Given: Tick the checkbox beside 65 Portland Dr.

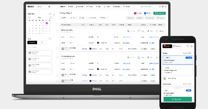Looking at the screenshot, I should (x=58, y=31).
